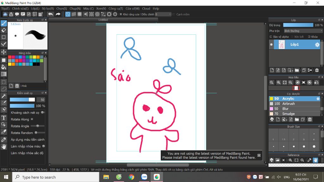Close the Bảng màu palette panel

[x=46, y=53]
